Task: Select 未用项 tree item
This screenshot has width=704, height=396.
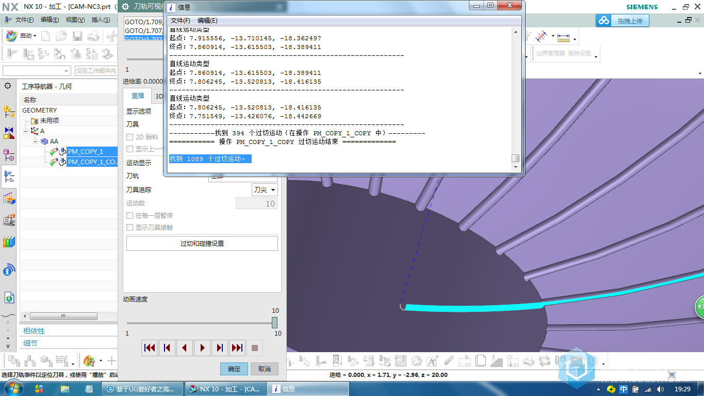Action: (x=49, y=120)
